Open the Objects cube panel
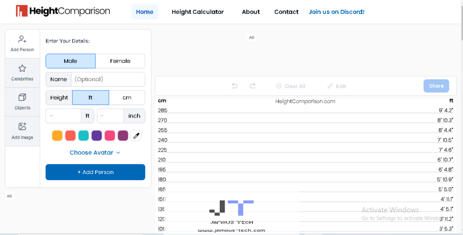Image resolution: width=463 pixels, height=235 pixels. click(x=23, y=102)
